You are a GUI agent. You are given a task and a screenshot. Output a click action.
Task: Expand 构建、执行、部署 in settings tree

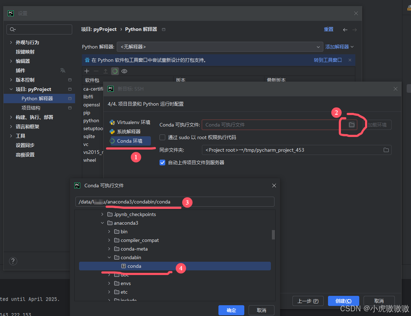click(11, 117)
